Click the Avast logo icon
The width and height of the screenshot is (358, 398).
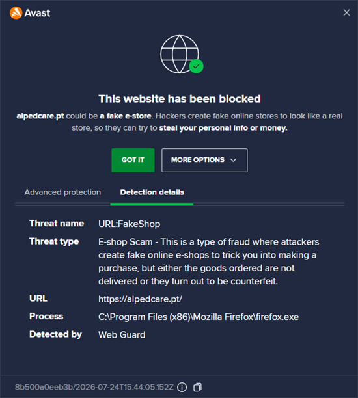(x=16, y=13)
